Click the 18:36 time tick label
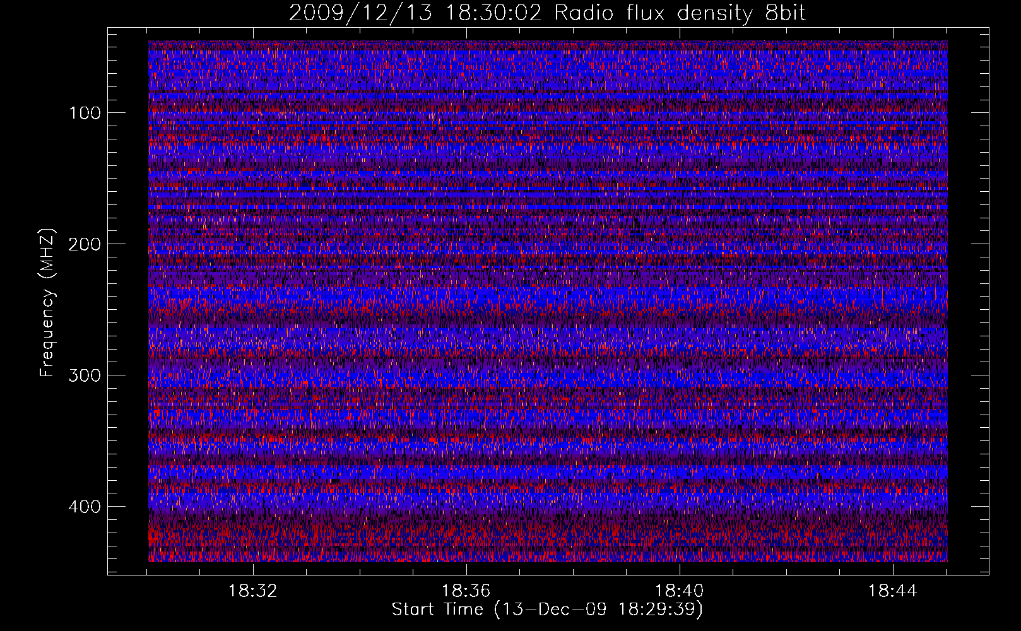This screenshot has width=1021, height=631. (466, 591)
